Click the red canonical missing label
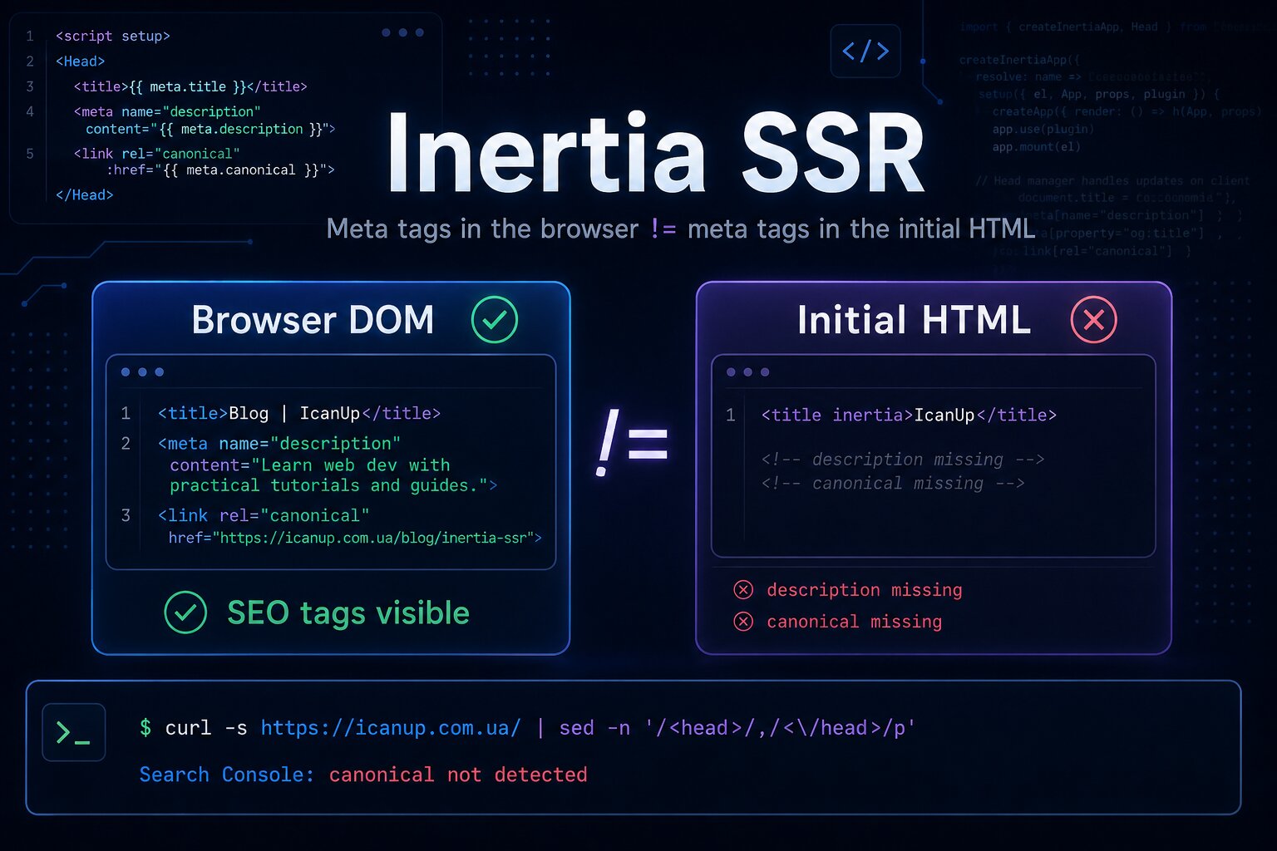Viewport: 1277px width, 851px height. (x=854, y=622)
